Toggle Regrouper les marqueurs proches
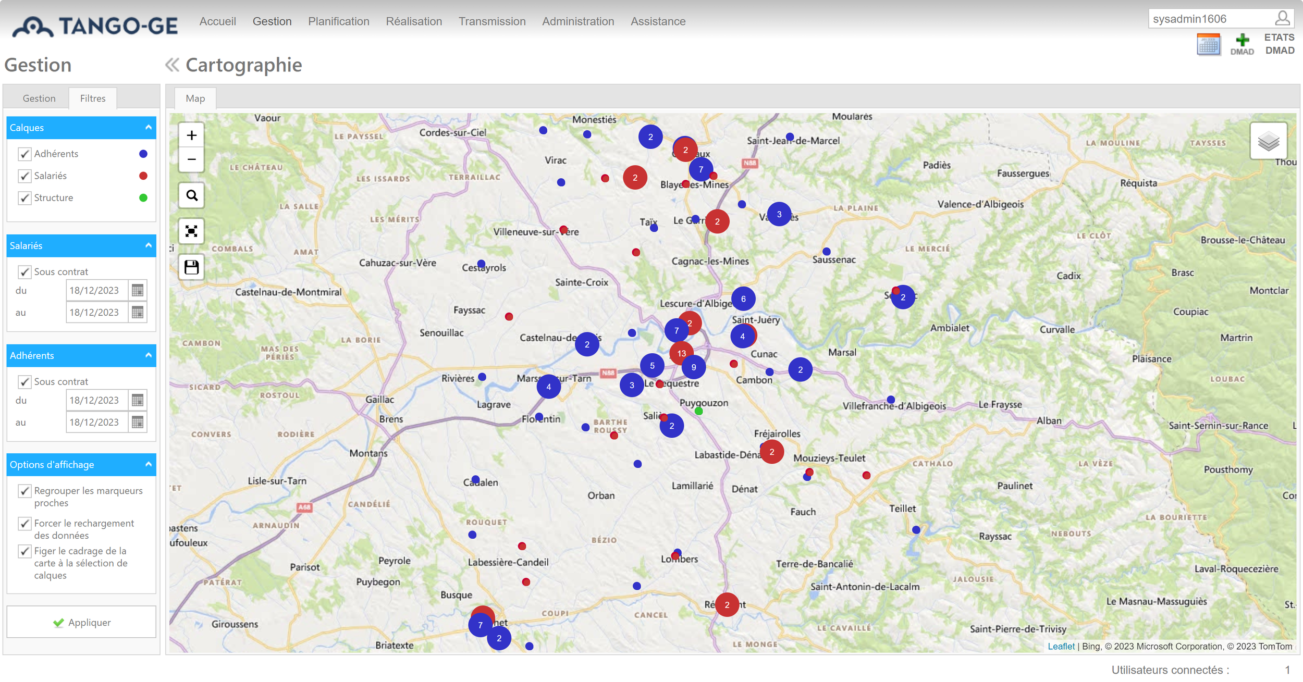The image size is (1303, 682). [24, 491]
